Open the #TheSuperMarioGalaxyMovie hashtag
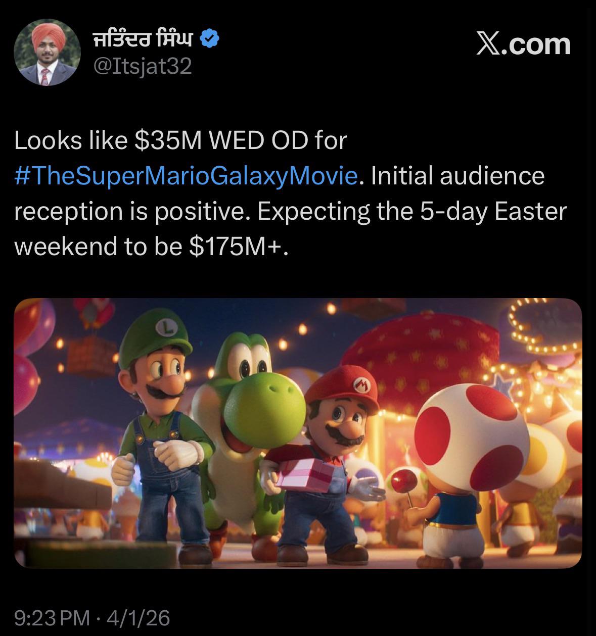Image resolution: width=596 pixels, height=636 pixels. click(187, 176)
